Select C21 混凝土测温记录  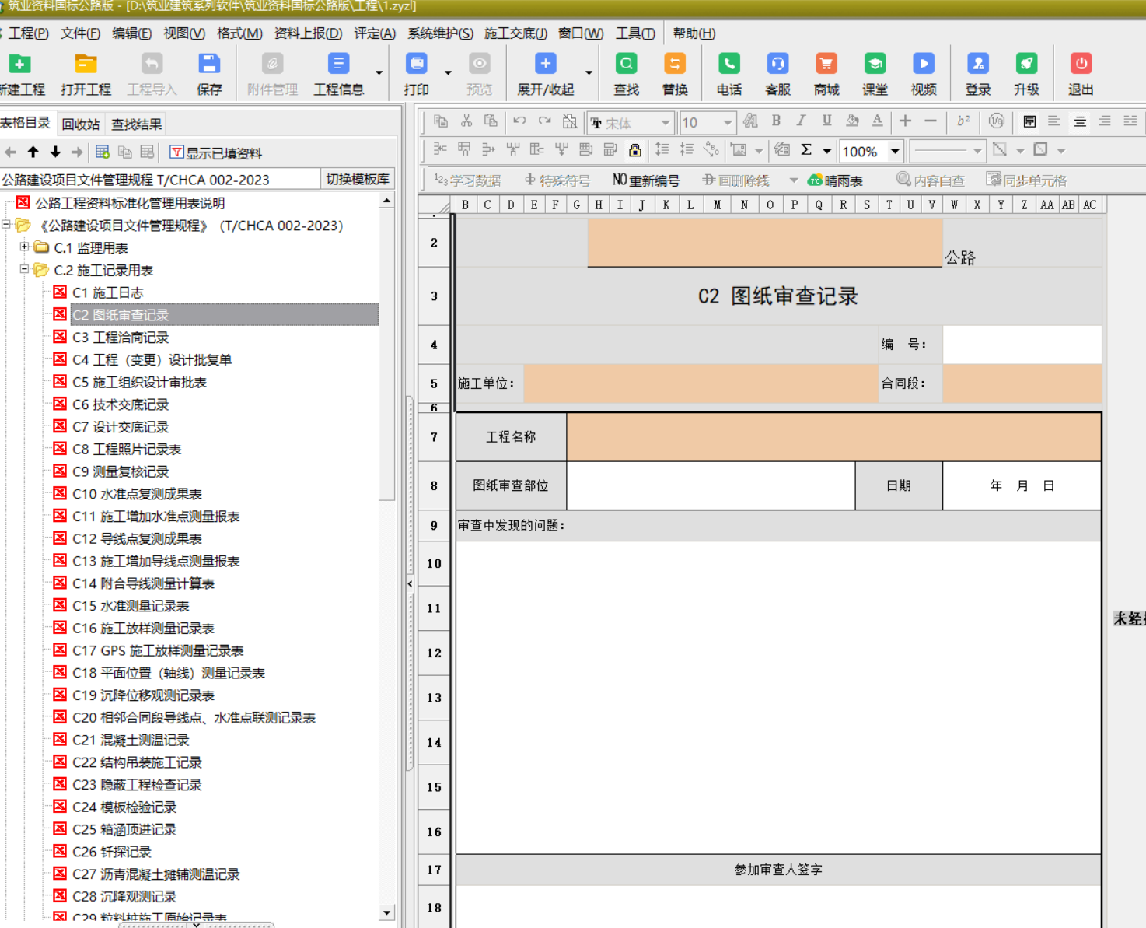[131, 740]
